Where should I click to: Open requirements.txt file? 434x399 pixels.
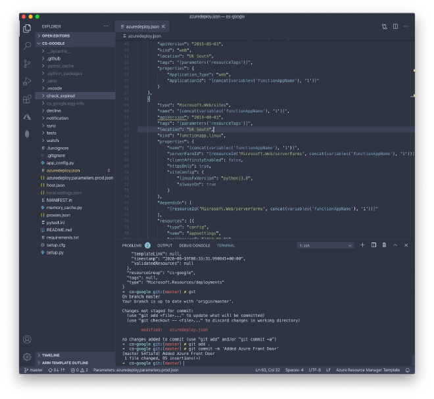pyautogui.click(x=75, y=238)
